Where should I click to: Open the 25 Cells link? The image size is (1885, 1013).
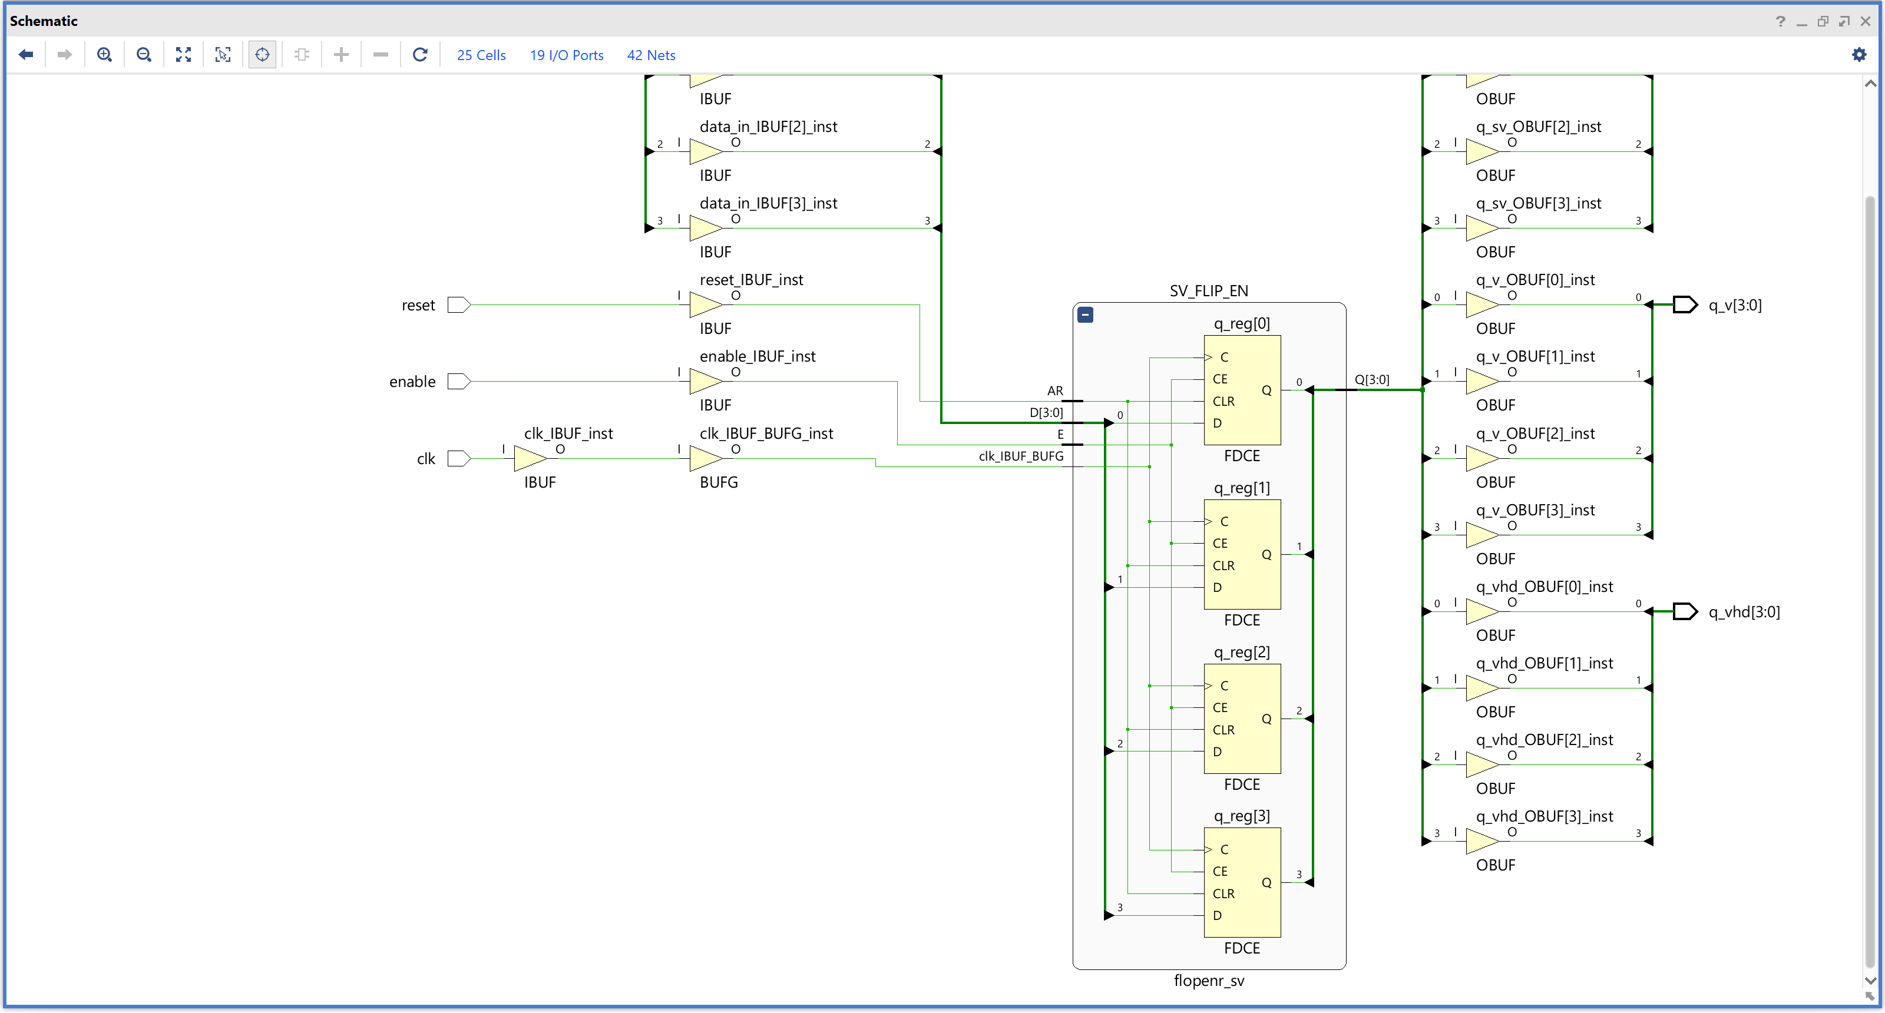coord(481,55)
